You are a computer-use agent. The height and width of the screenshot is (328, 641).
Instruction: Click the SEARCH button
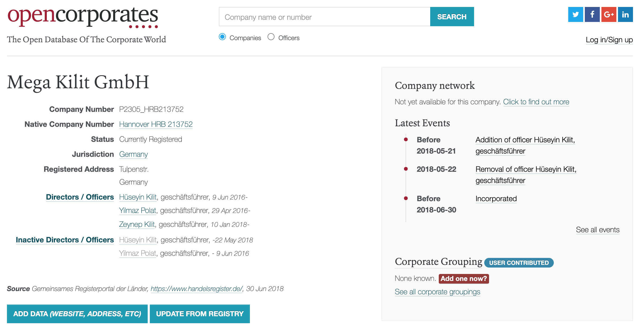pos(452,17)
